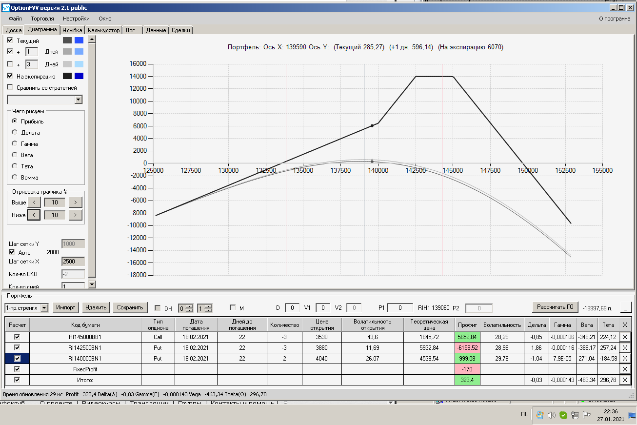
Task: Remove the RI140000BN1 position using X
Action: (x=626, y=358)
